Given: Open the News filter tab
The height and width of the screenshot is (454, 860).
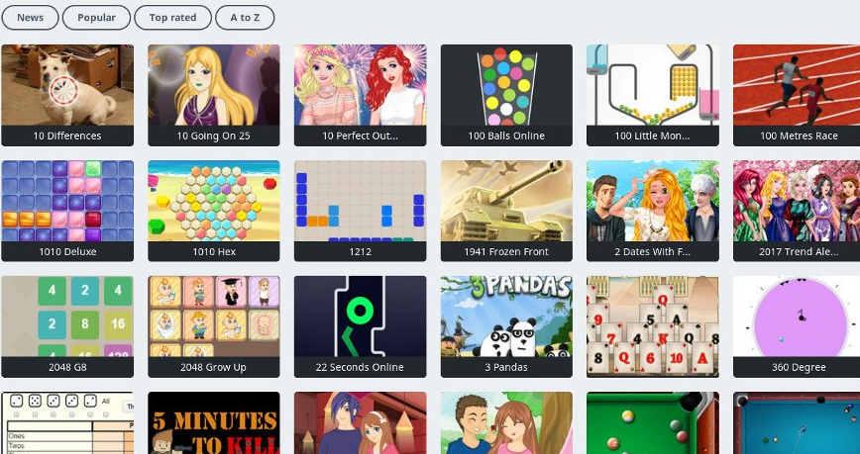Looking at the screenshot, I should click(x=30, y=18).
